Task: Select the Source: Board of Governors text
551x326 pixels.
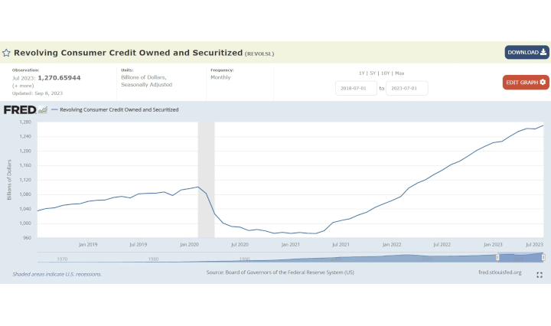Action: pos(280,272)
